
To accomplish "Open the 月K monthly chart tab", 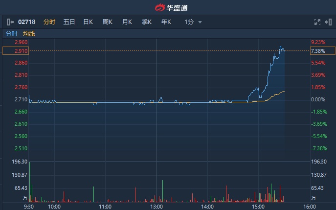I will 127,22.
